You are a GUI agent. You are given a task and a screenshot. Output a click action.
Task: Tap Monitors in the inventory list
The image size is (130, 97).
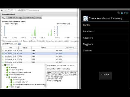click(105, 44)
